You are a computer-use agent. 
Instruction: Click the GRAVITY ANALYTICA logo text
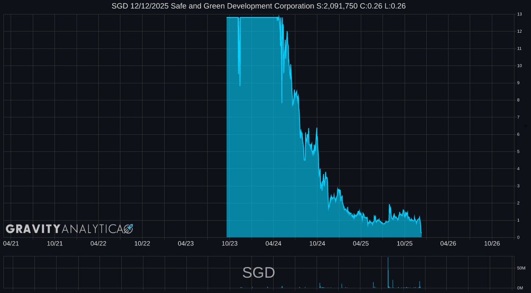(64, 229)
